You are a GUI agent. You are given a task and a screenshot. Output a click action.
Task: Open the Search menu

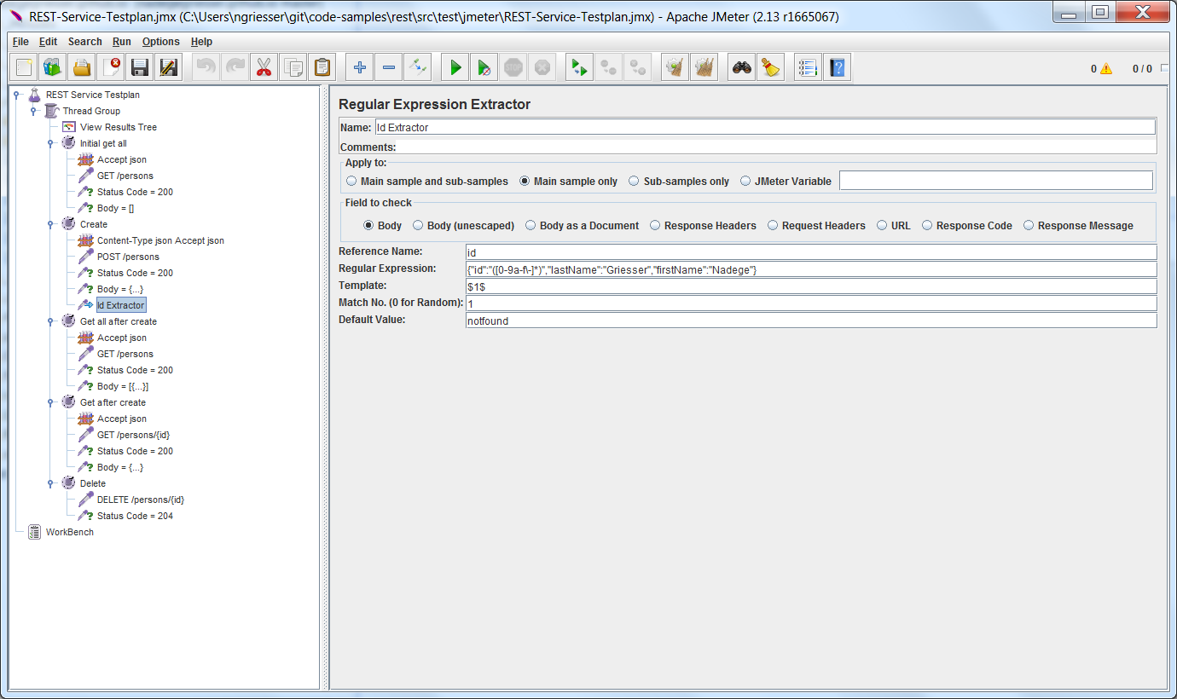[x=84, y=41]
